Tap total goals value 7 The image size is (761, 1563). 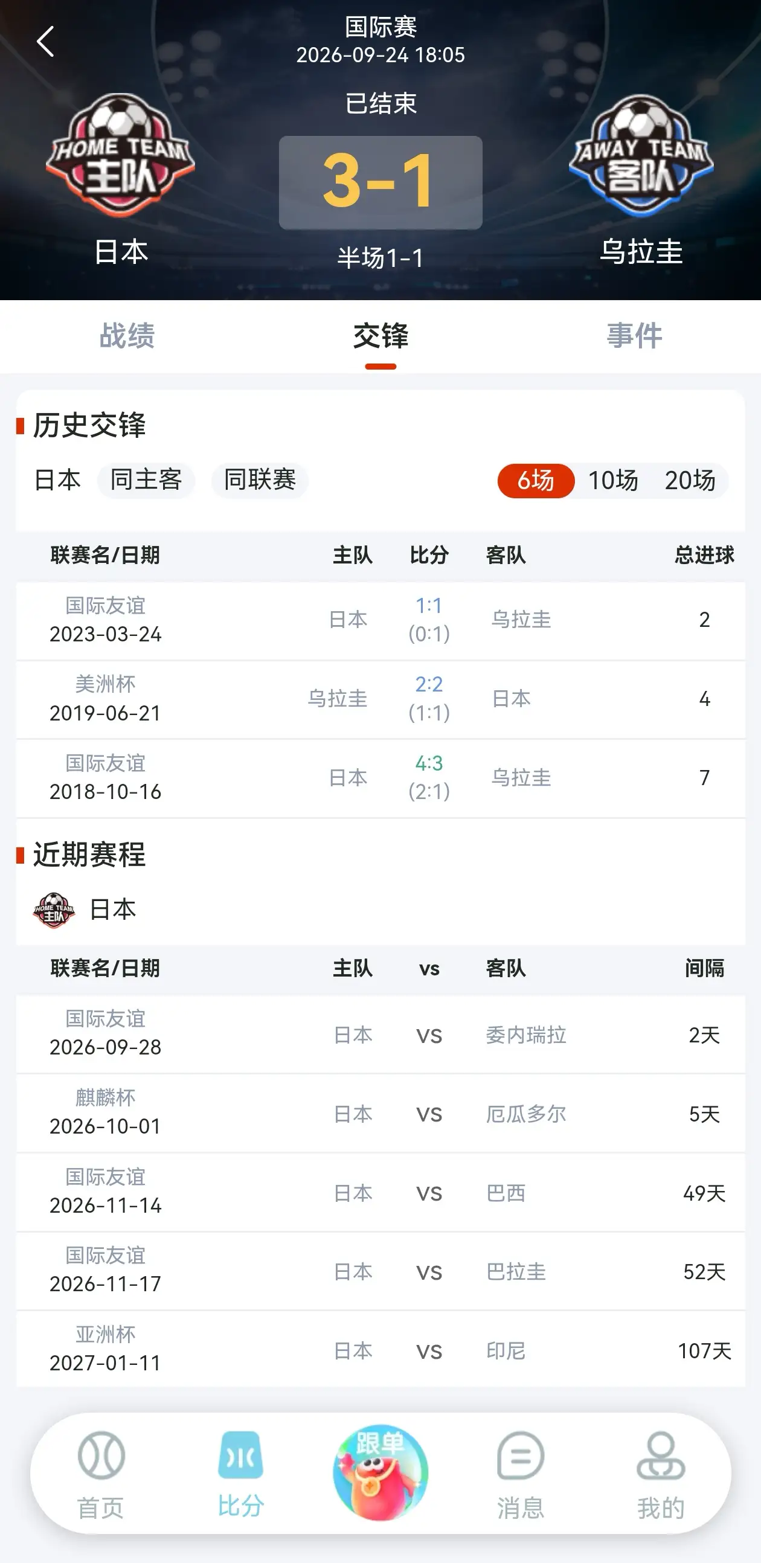coord(705,778)
